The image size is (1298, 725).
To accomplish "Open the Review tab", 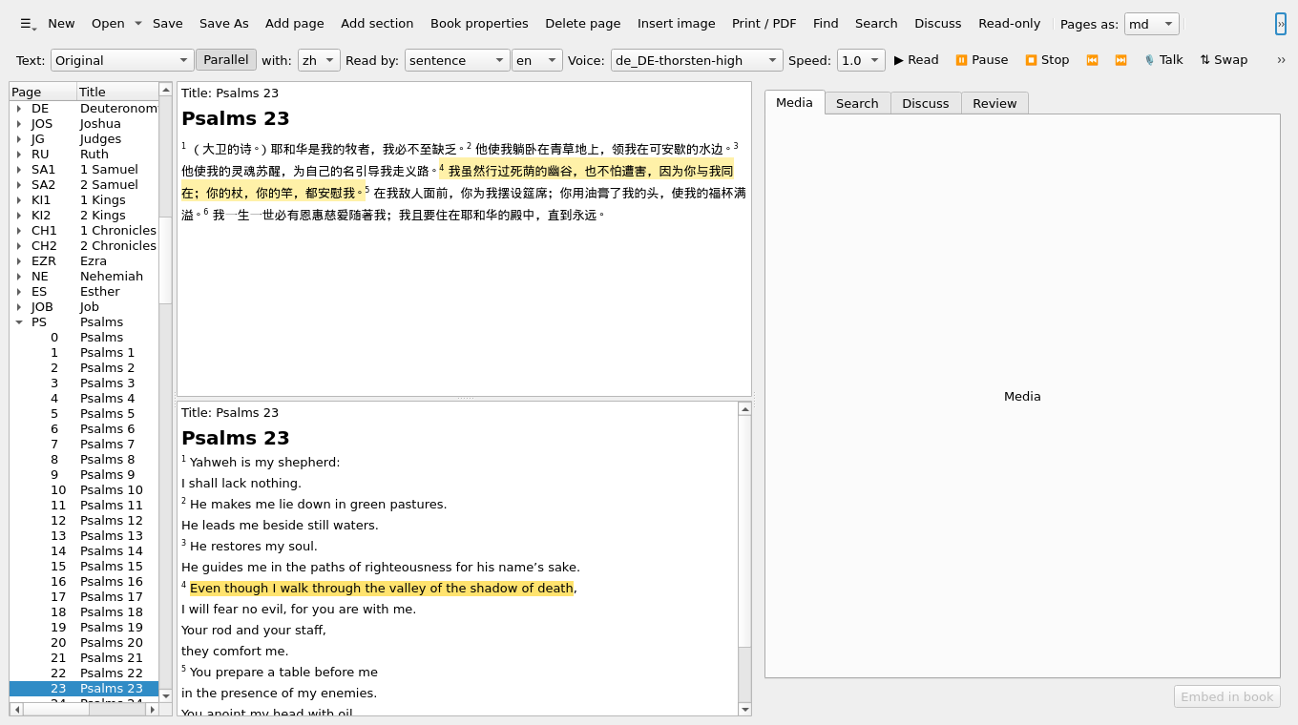I will pos(994,103).
